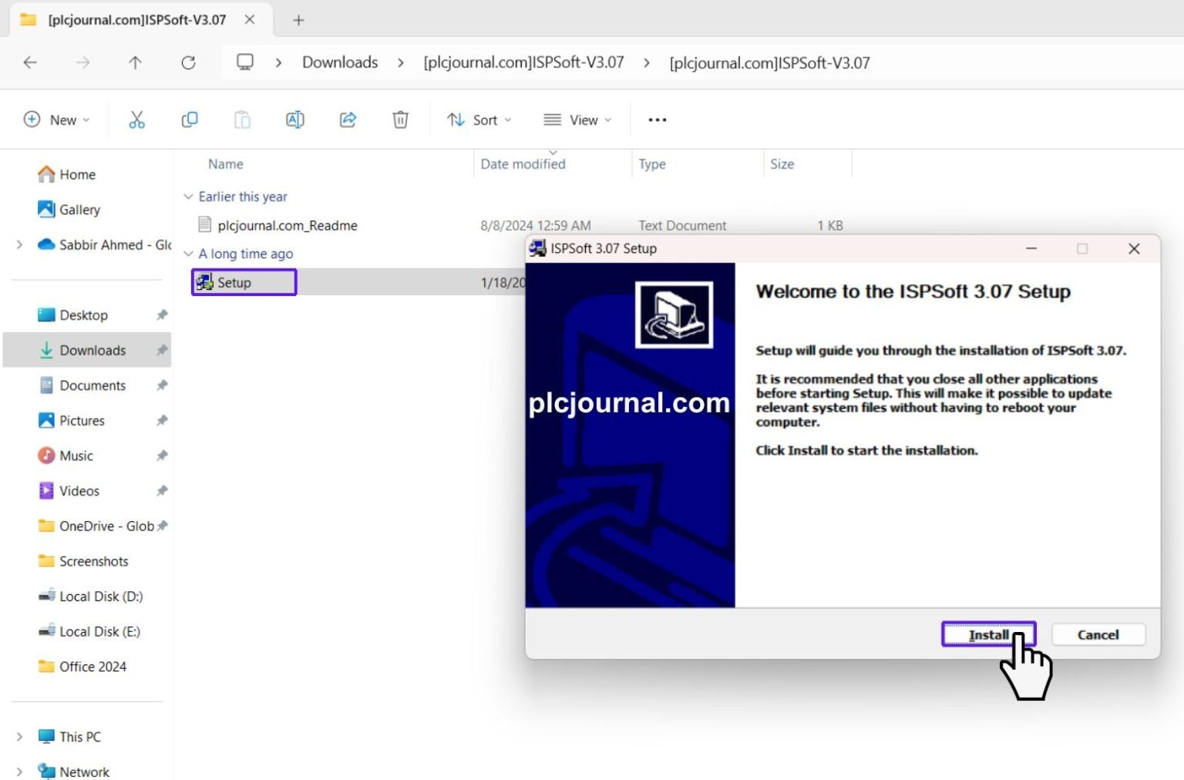Open the View options dropdown
The image size is (1184, 780).
(576, 119)
